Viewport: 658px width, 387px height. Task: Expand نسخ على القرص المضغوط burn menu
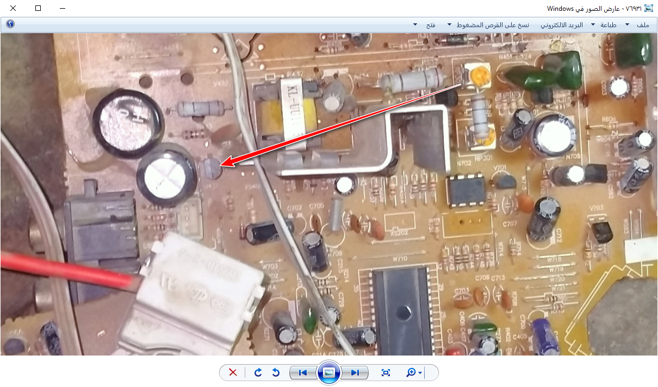489,25
